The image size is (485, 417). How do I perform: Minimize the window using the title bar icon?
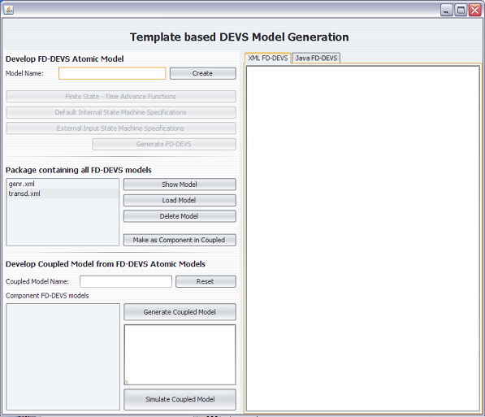(446, 11)
